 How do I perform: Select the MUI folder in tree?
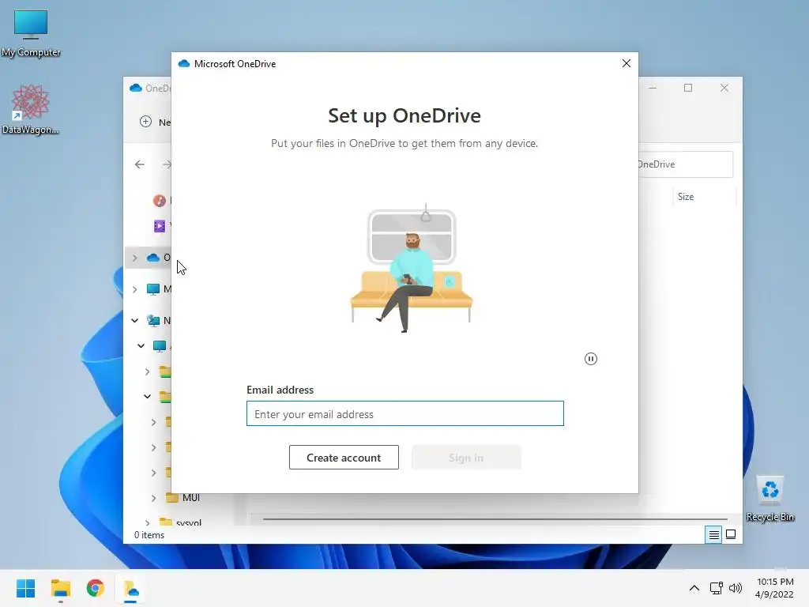[183, 498]
